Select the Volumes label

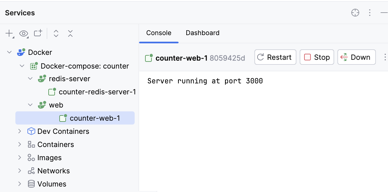coord(52,184)
